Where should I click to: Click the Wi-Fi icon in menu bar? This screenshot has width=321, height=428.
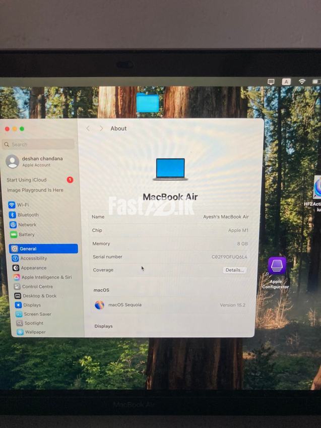tap(302, 82)
